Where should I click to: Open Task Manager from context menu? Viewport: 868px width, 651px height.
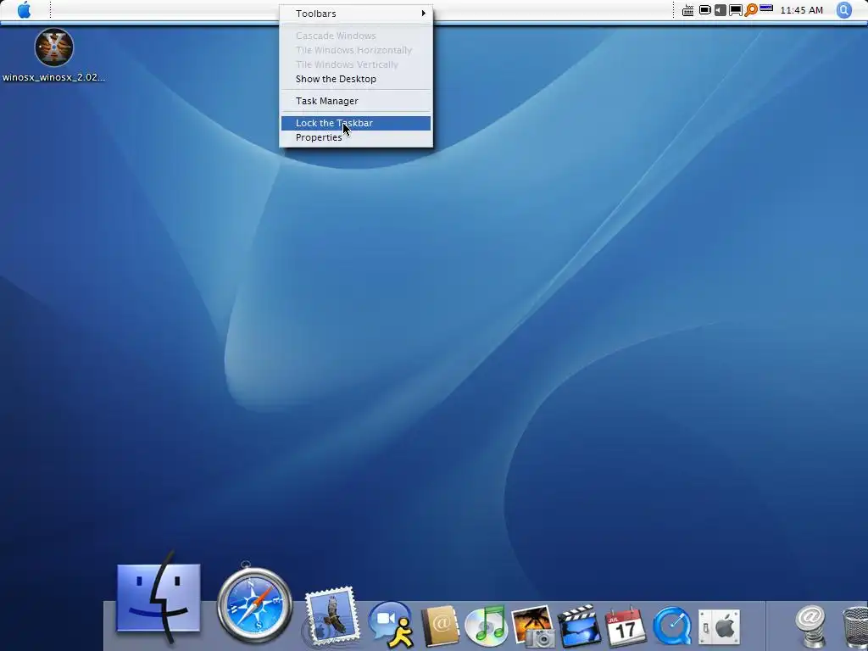[356, 102]
